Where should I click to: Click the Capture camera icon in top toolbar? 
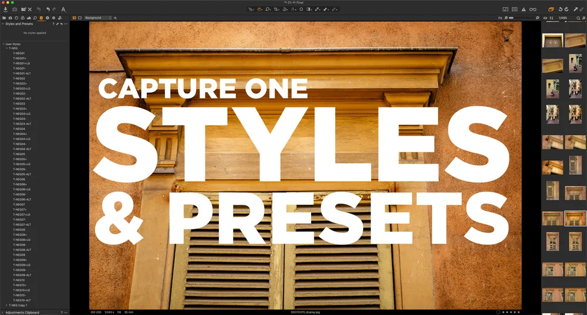pyautogui.click(x=15, y=9)
